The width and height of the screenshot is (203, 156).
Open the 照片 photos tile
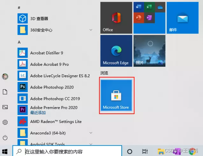(x=149, y=51)
